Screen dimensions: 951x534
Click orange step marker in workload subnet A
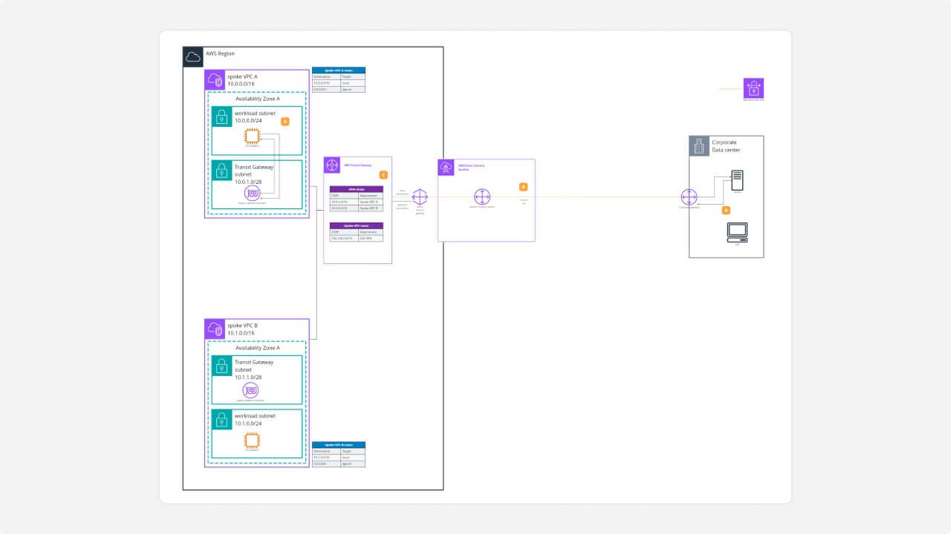tap(285, 121)
